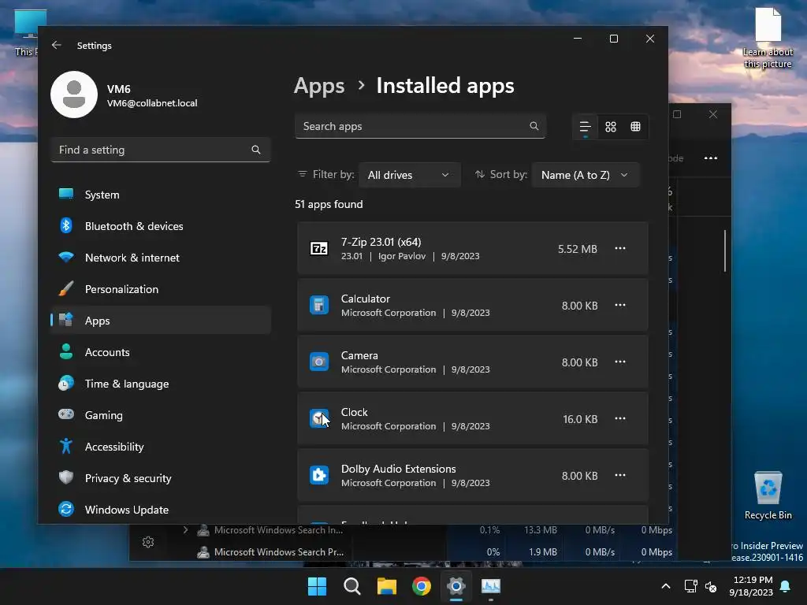807x605 pixels.
Task: Open Recycle Bin desktop icon
Action: (768, 496)
